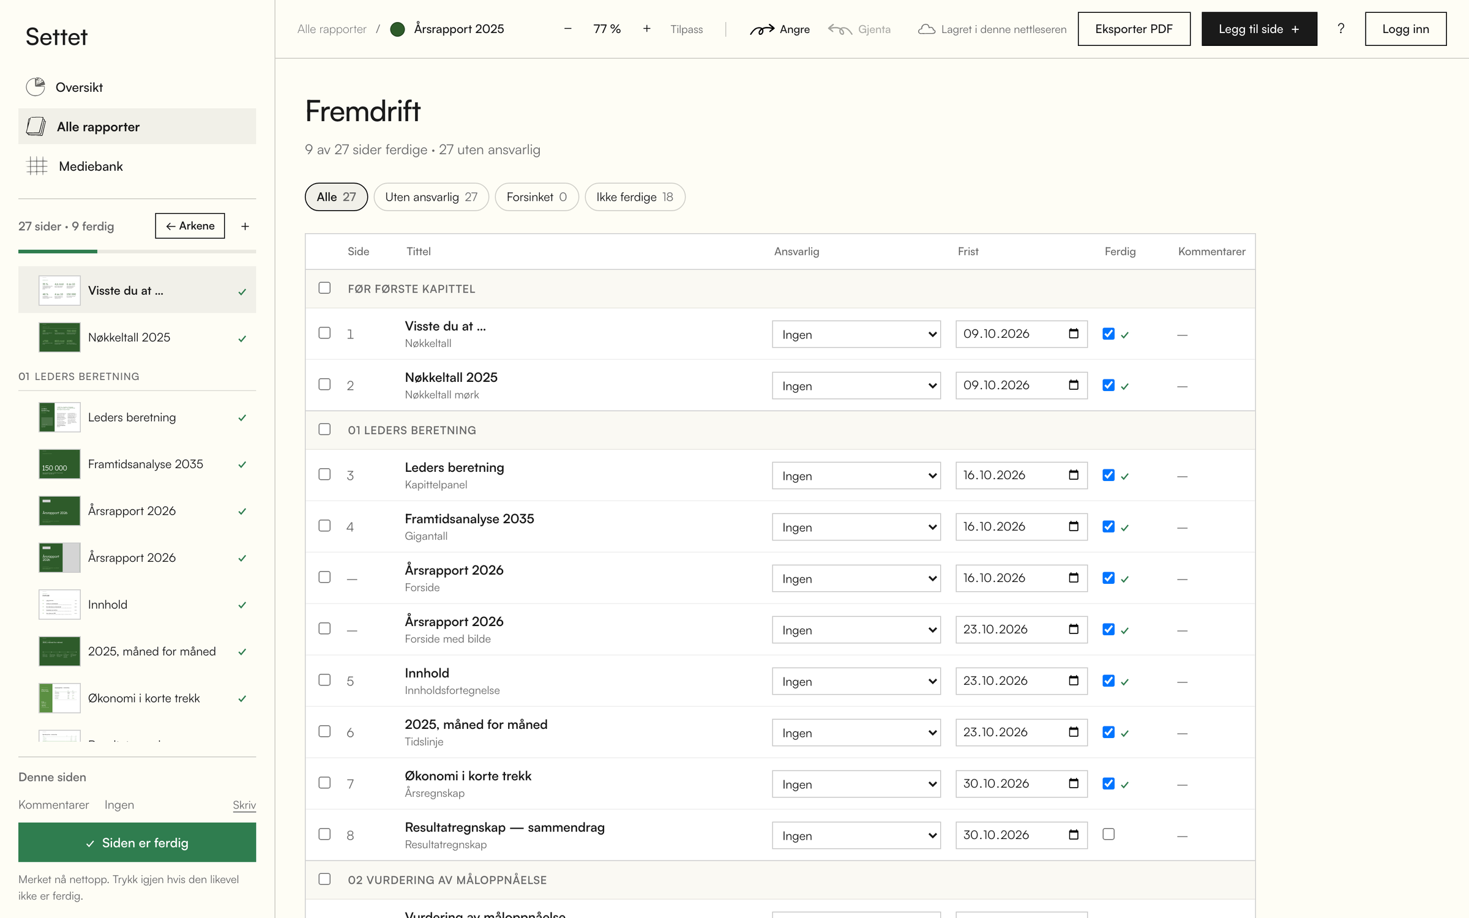Click the Angre undo arrow icon
This screenshot has height=918, width=1469.
tap(762, 29)
